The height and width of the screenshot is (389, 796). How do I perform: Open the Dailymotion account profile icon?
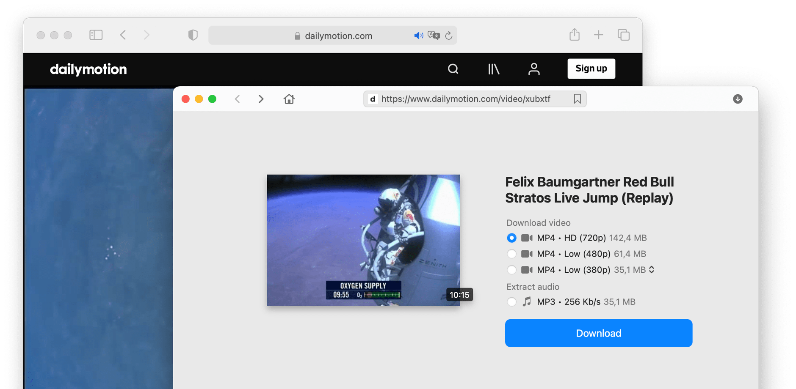(534, 69)
